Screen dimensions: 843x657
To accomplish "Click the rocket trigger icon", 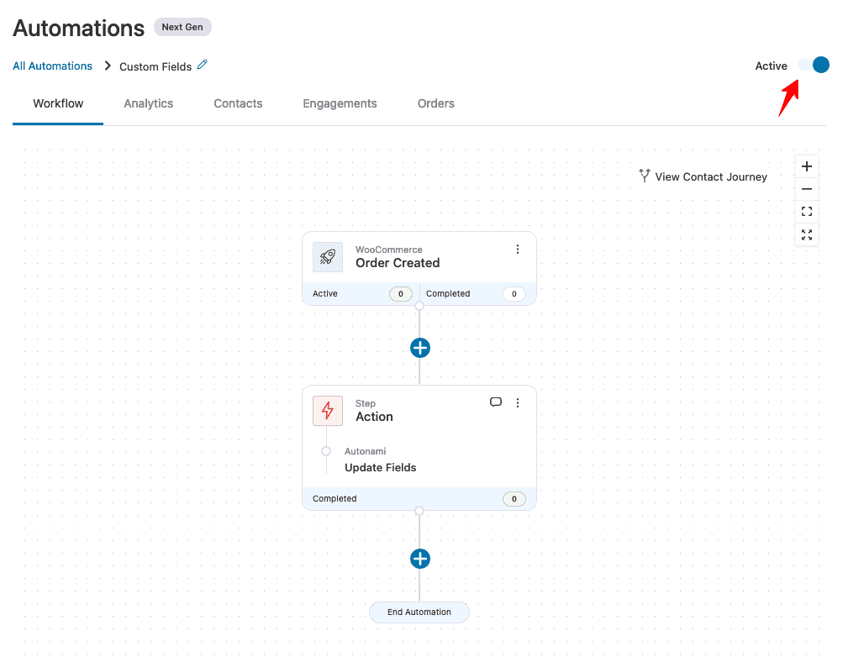I will 328,257.
